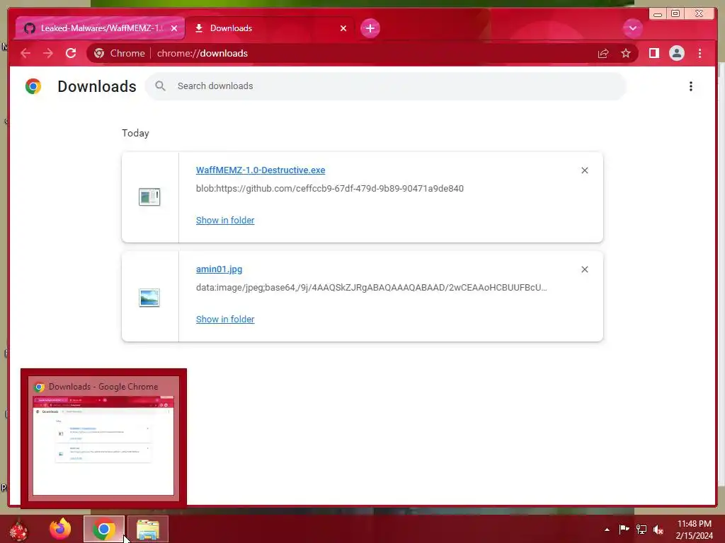Click the muted volume tray icon
This screenshot has width=725, height=543.
[658, 529]
